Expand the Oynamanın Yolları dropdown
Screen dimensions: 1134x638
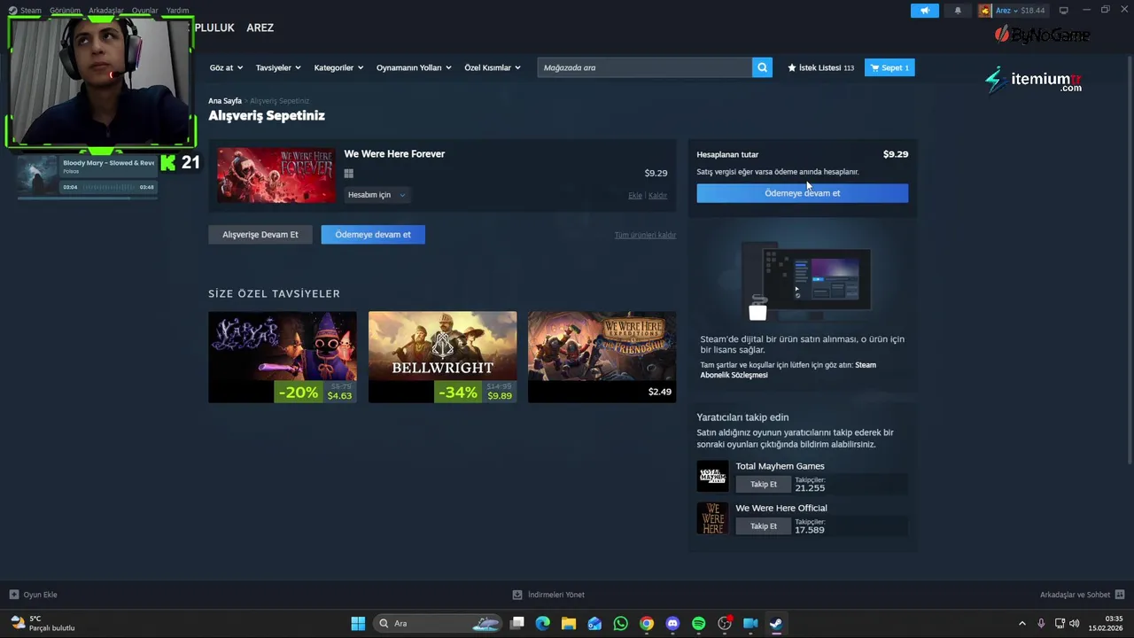coord(414,67)
